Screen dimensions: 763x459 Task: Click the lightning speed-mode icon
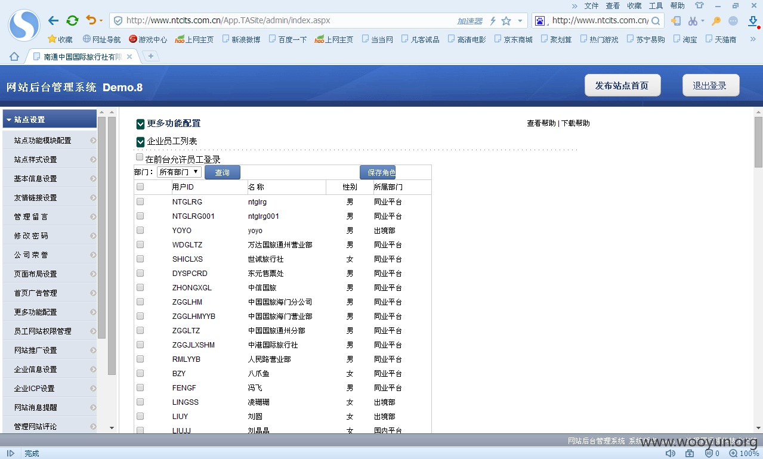[493, 21]
